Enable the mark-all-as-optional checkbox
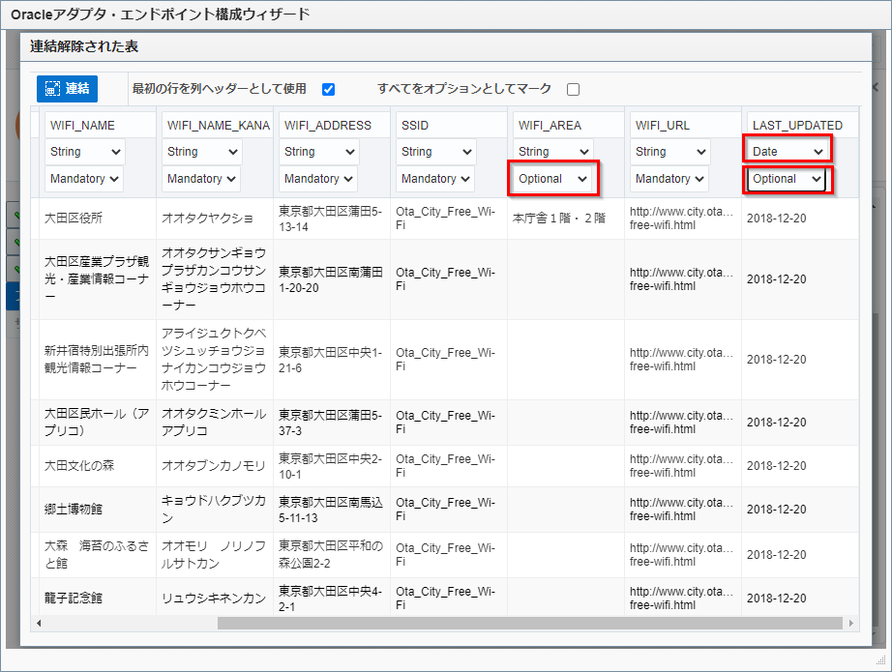The width and height of the screenshot is (892, 672). tap(573, 90)
